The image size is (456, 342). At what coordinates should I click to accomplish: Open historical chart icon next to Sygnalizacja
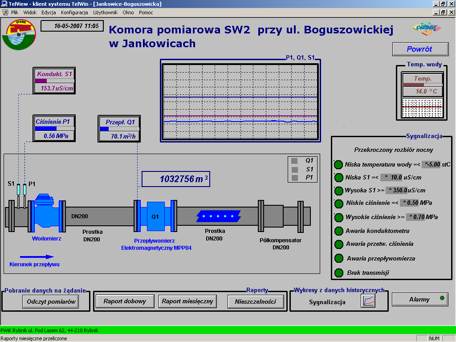(368, 301)
